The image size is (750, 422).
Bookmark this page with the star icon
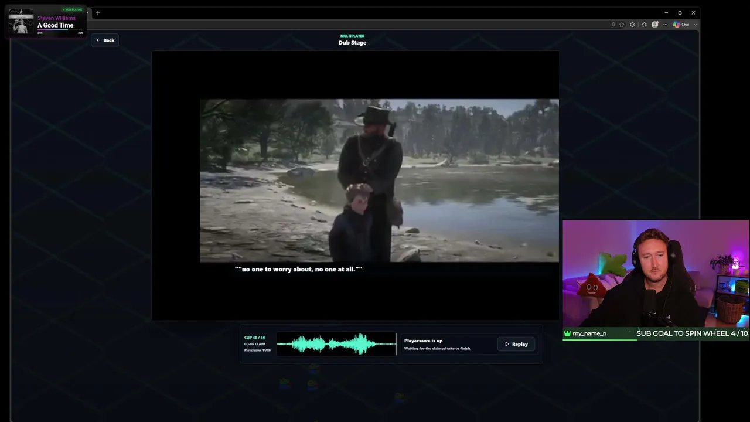click(622, 25)
